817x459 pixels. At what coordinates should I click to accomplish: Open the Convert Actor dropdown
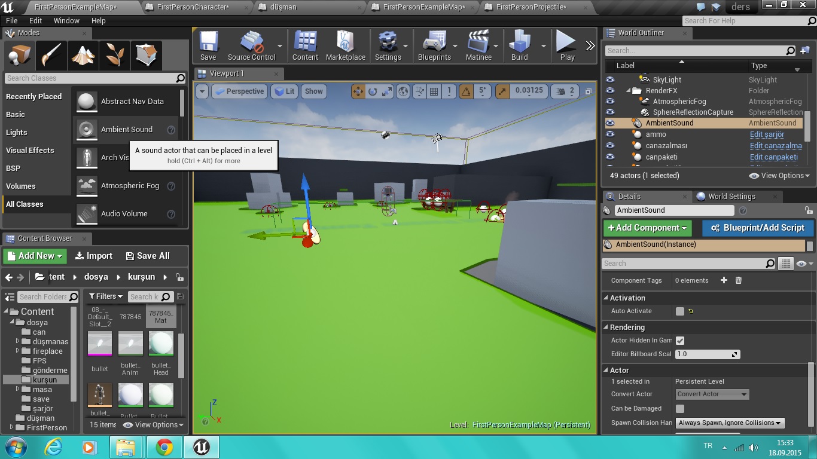pyautogui.click(x=712, y=394)
